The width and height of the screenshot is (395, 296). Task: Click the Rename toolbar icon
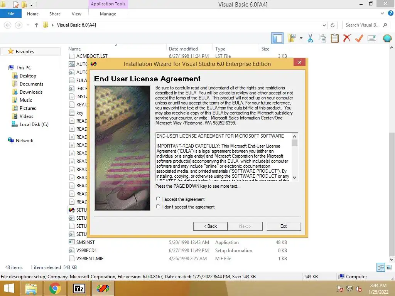[372, 38]
